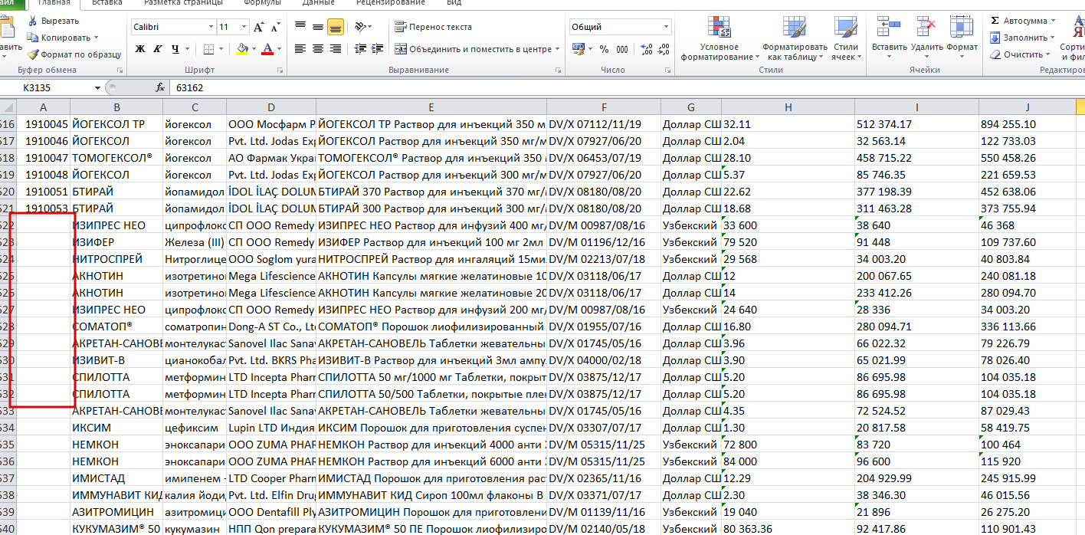
Task: Click Name Box showing K3135
Action: (x=46, y=87)
